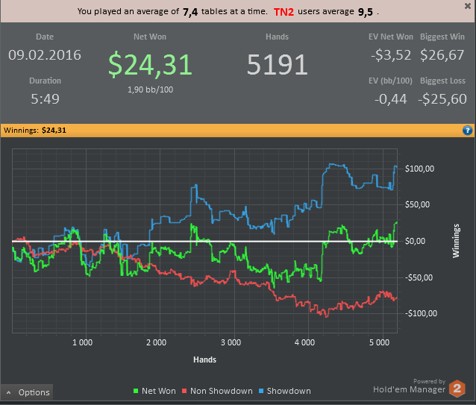Click the Hands axis title under the chart
Screen dimensions: 476x405
point(205,360)
